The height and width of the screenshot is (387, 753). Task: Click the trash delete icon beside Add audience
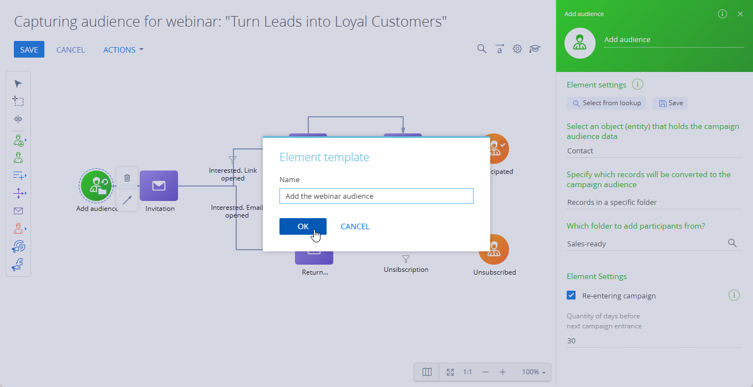click(127, 178)
